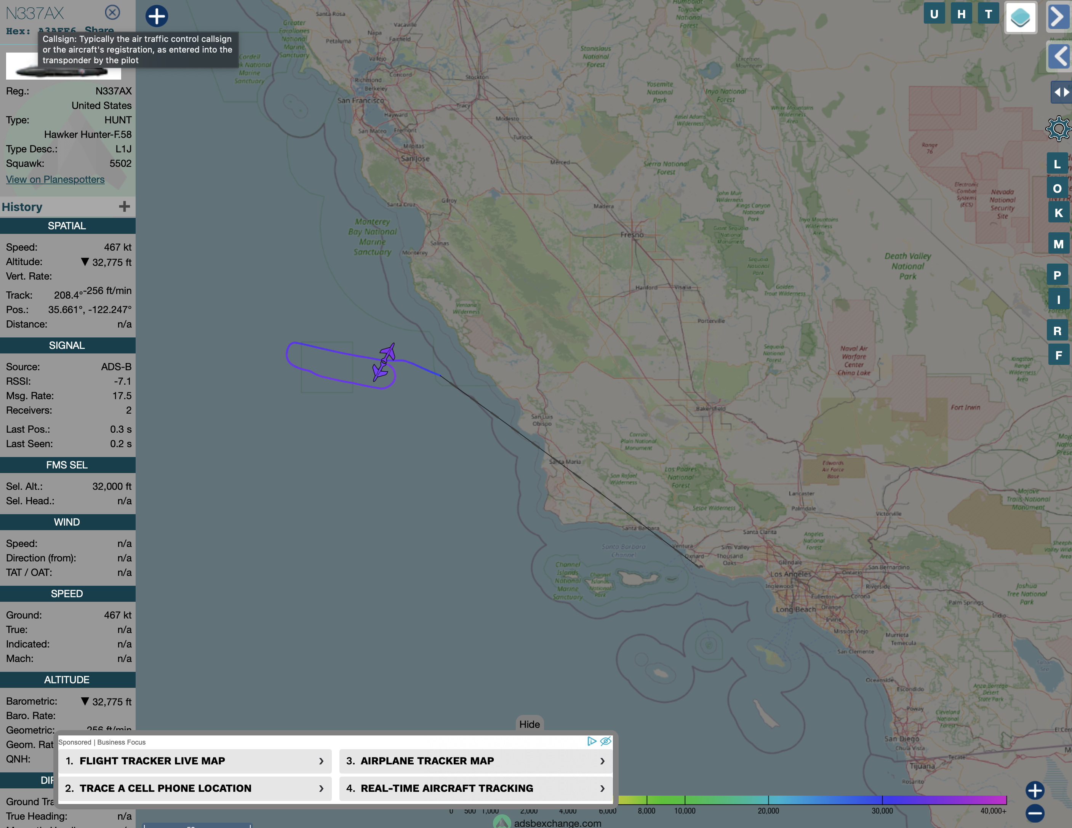Click the Source value ADS-B
This screenshot has height=828, width=1072.
[116, 367]
